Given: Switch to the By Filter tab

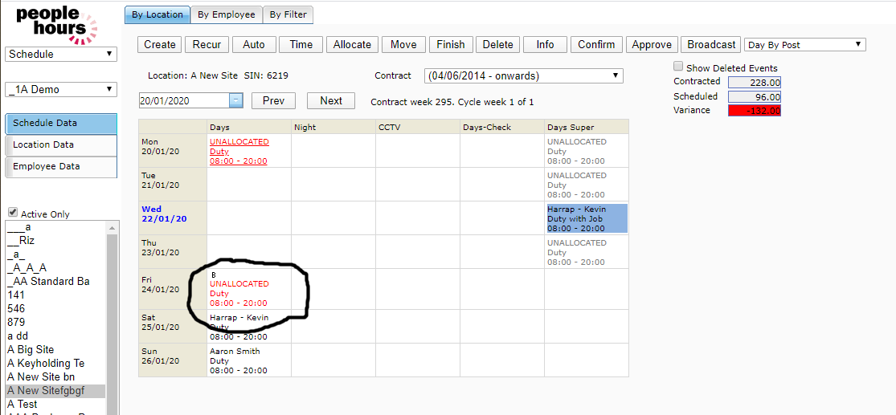Looking at the screenshot, I should pos(288,14).
